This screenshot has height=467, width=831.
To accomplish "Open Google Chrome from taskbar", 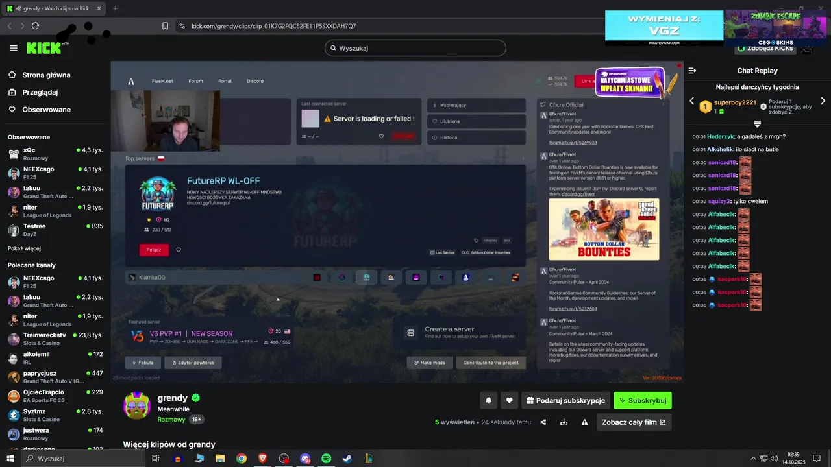I will click(242, 459).
